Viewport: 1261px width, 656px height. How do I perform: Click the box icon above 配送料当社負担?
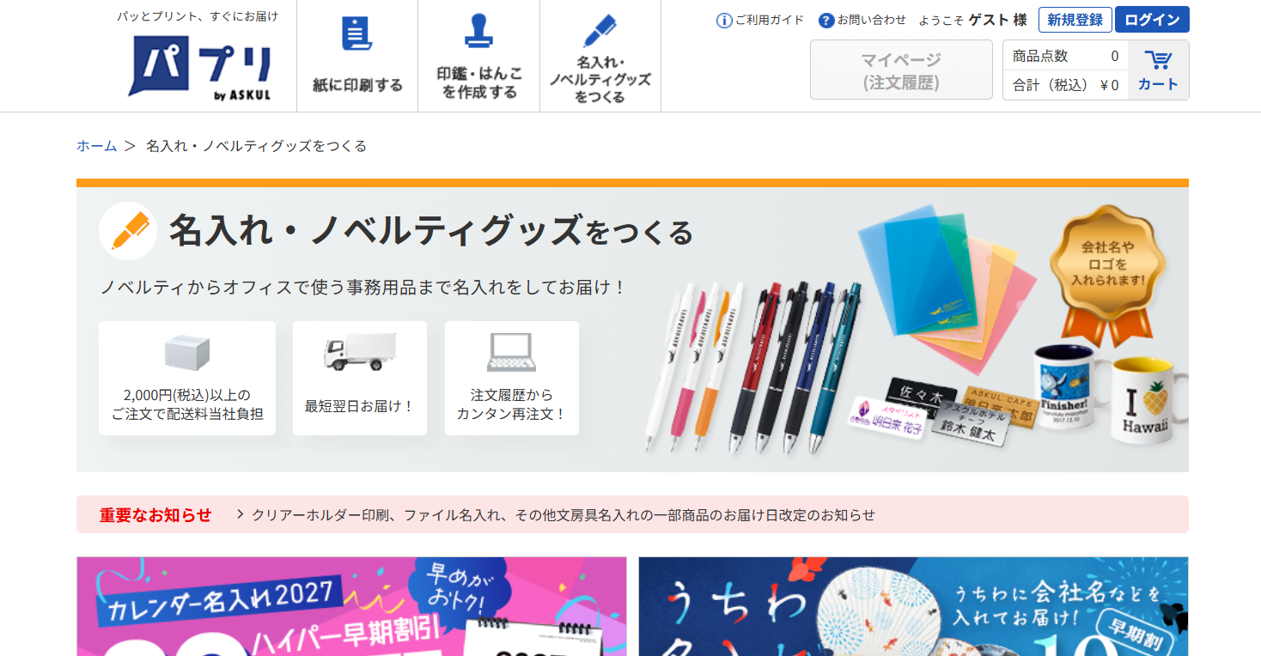(x=187, y=353)
